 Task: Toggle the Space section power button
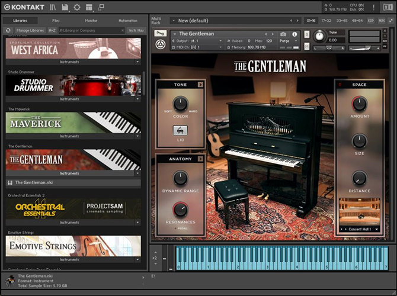tap(340, 85)
